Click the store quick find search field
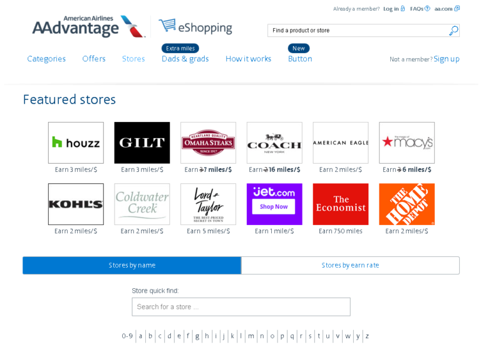The width and height of the screenshot is (481, 347). [x=241, y=306]
